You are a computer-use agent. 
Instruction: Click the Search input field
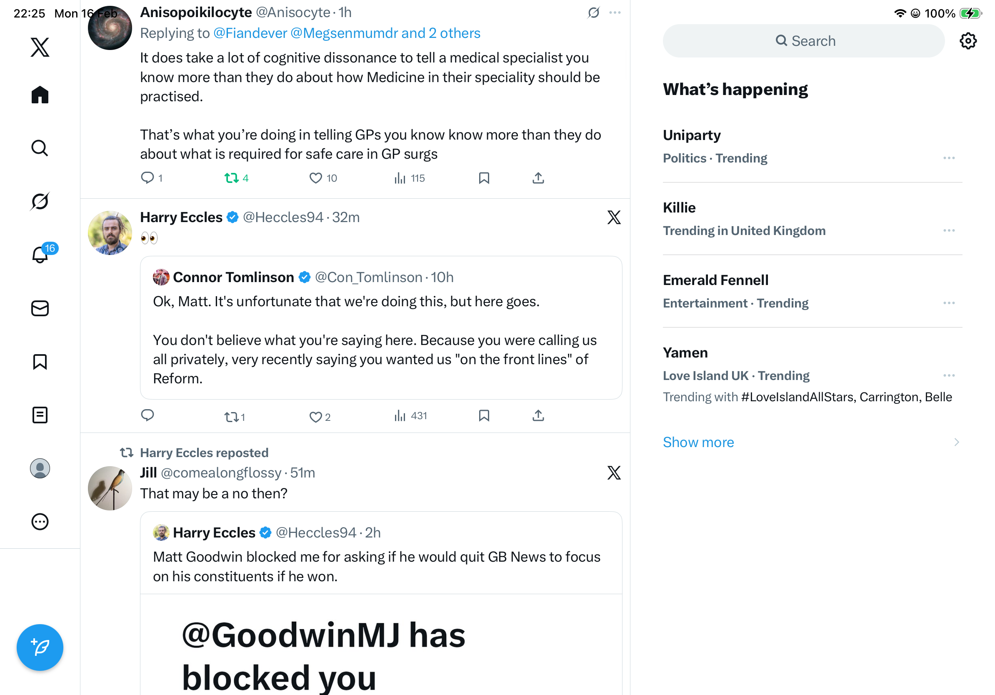click(x=803, y=41)
